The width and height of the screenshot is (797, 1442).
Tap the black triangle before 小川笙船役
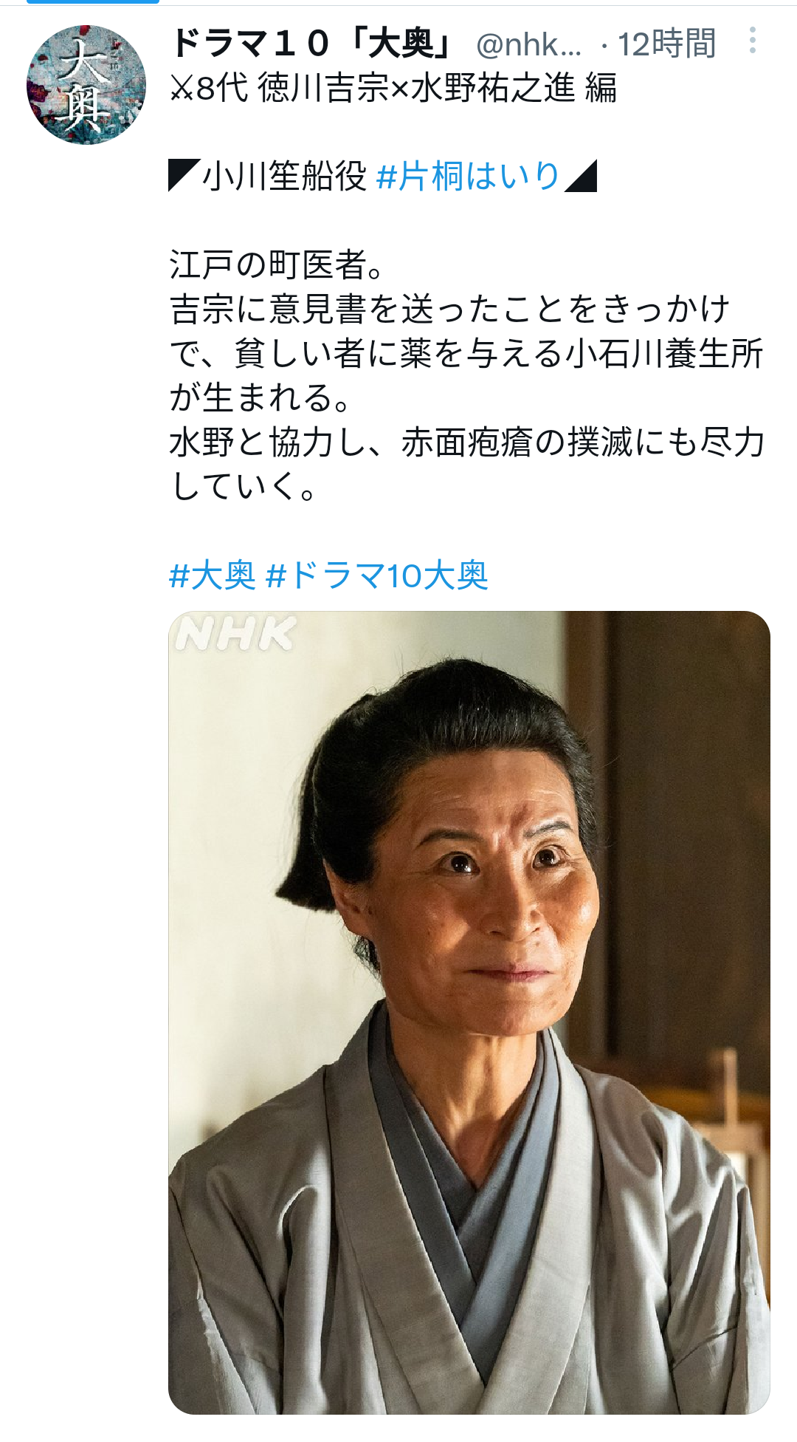184,176
